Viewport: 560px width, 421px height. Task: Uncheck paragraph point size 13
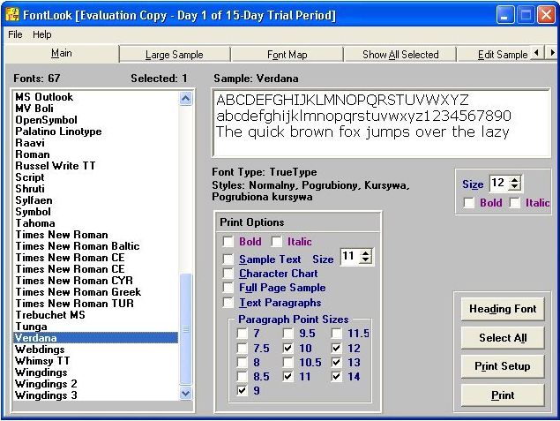coord(336,362)
